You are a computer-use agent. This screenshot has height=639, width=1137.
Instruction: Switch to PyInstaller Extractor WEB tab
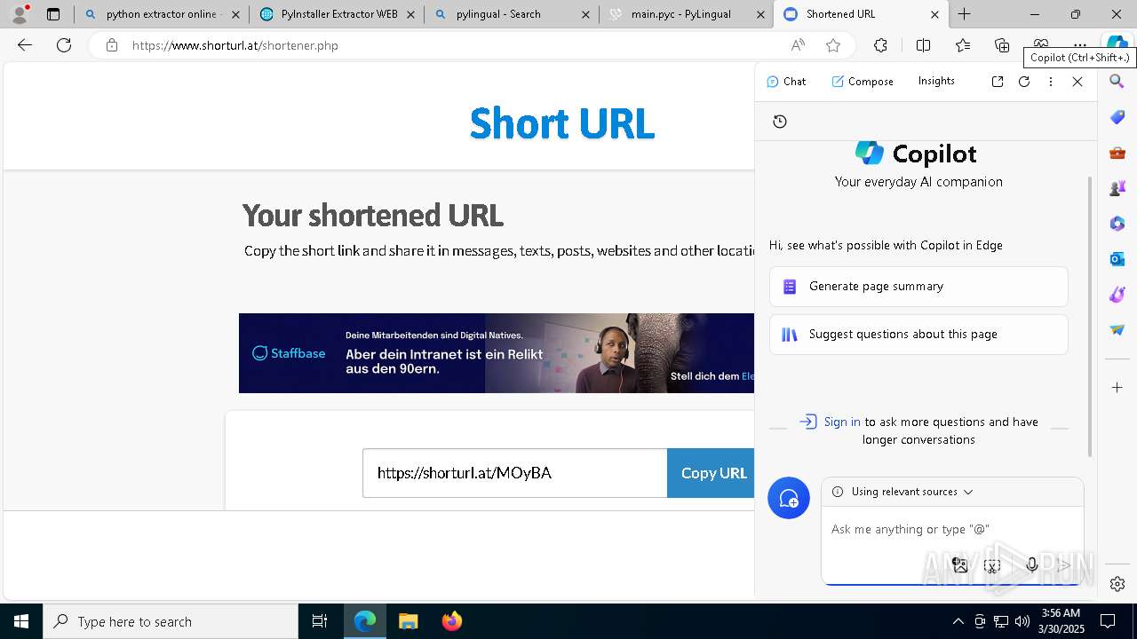[x=338, y=14]
